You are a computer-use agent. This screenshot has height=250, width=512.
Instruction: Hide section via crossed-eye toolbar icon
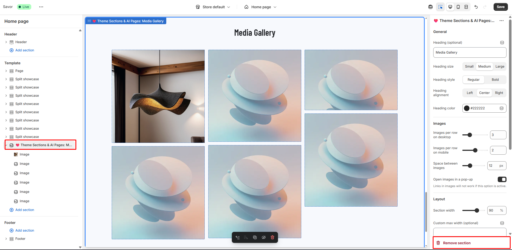click(x=264, y=237)
